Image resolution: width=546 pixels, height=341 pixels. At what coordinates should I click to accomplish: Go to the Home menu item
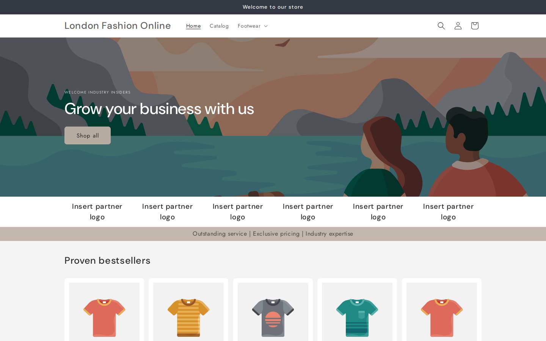193,26
